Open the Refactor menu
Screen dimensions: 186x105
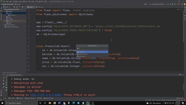[x=25, y=1]
